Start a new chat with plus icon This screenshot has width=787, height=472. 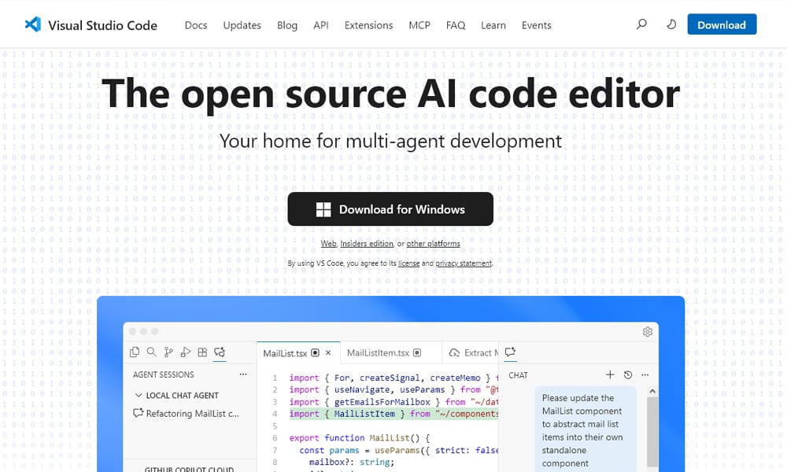(610, 374)
